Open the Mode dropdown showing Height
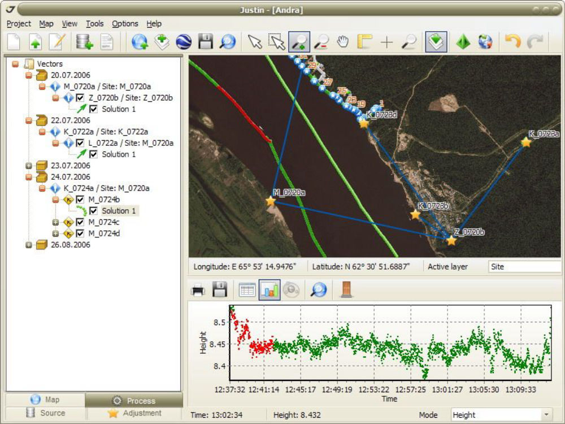This screenshot has height=424, width=565. [546, 415]
